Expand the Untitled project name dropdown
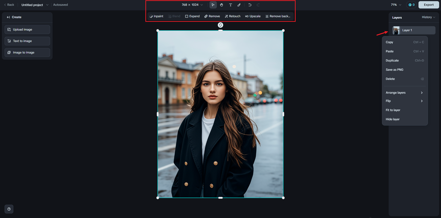441x218 pixels. [x=35, y=5]
